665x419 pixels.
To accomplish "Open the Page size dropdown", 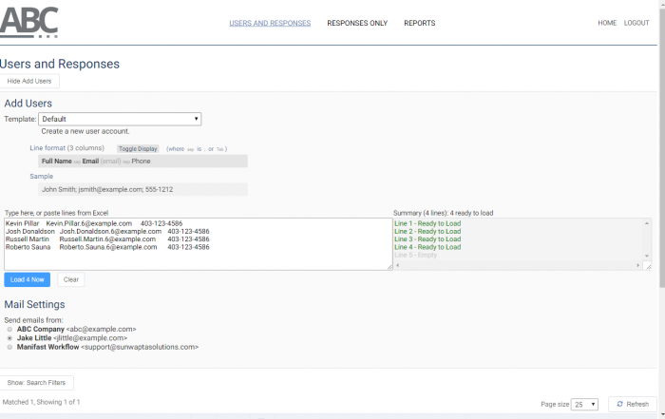I will (x=584, y=404).
